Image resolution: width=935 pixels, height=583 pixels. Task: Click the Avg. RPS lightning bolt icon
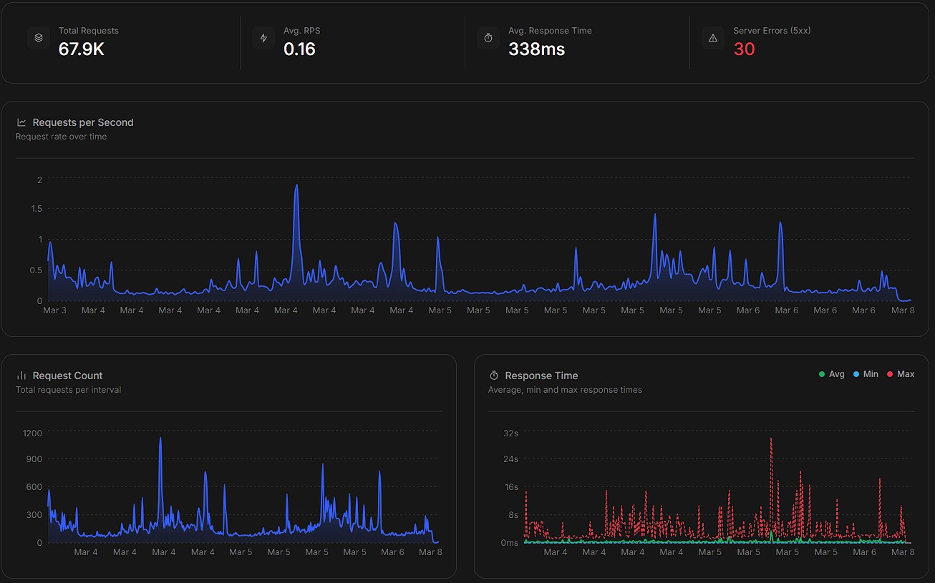263,38
